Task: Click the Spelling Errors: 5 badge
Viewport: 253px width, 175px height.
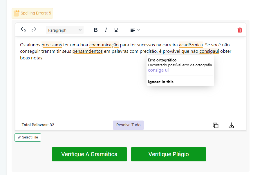Action: [x=32, y=13]
